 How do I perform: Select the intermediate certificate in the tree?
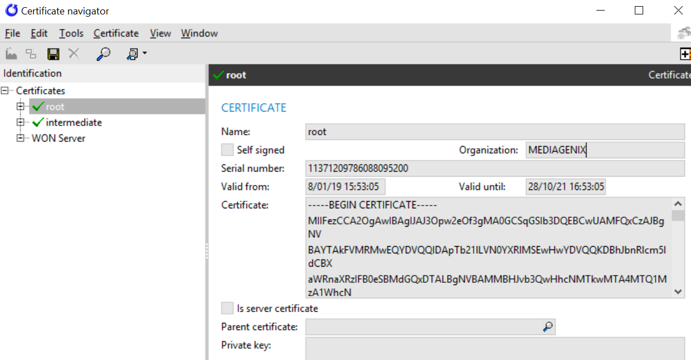coord(75,122)
